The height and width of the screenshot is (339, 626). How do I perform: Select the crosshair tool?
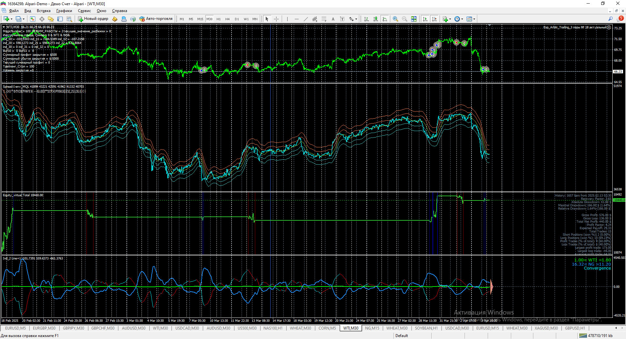pyautogui.click(x=276, y=19)
